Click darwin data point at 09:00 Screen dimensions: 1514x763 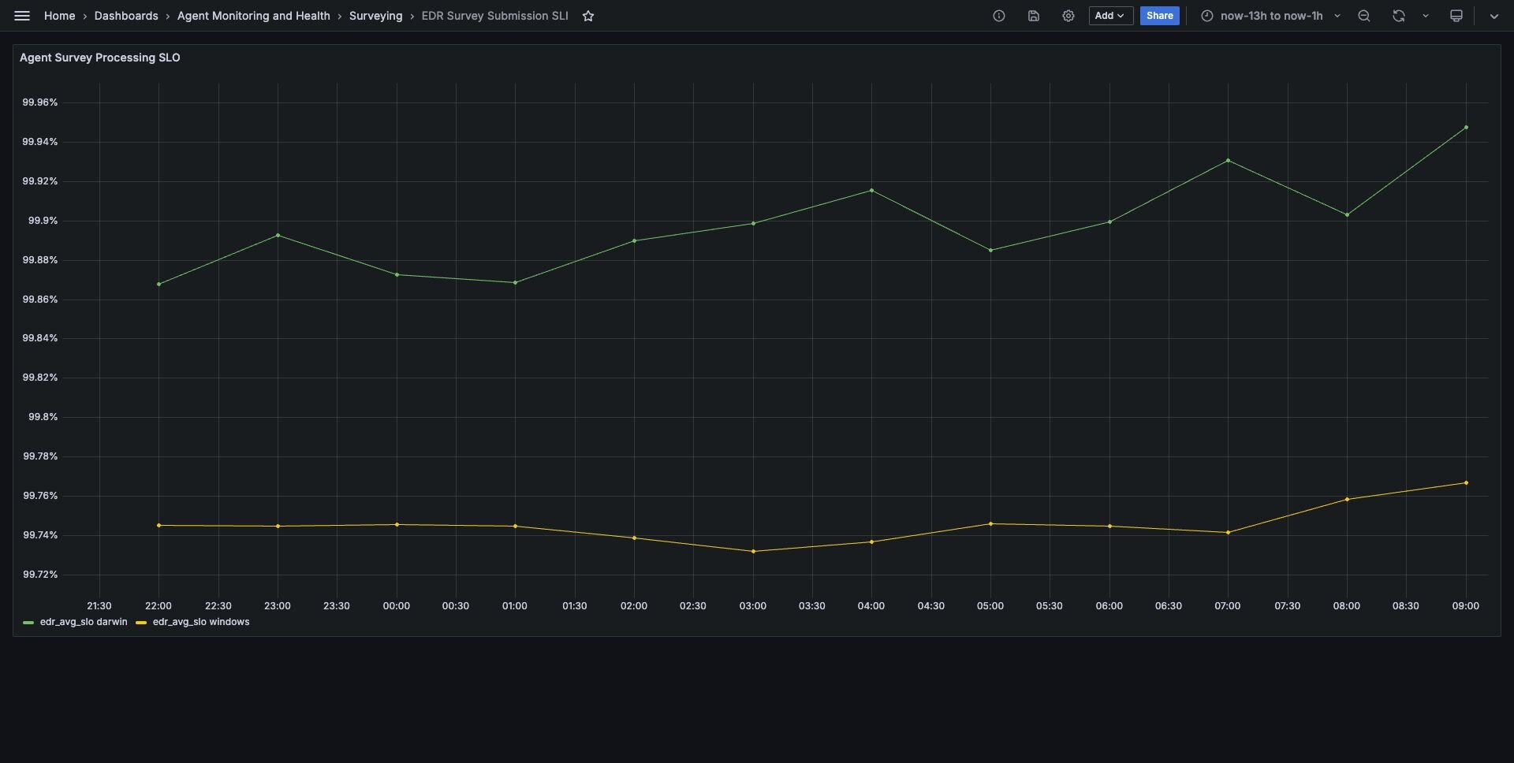pyautogui.click(x=1466, y=127)
